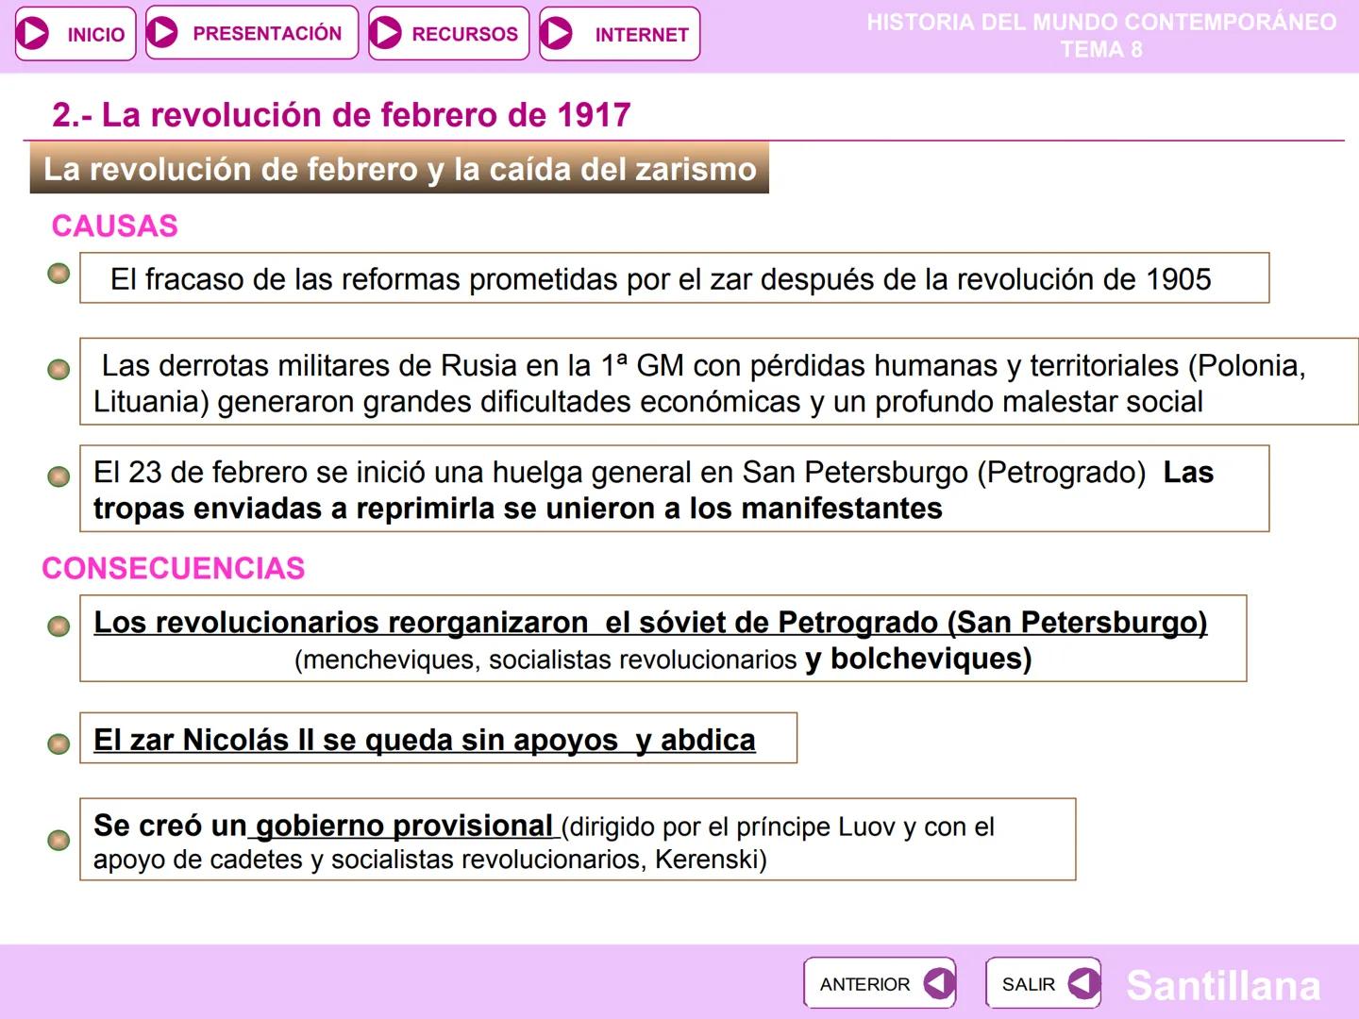Click the bullet beside the huelga general cause
The image size is (1359, 1019).
(59, 476)
